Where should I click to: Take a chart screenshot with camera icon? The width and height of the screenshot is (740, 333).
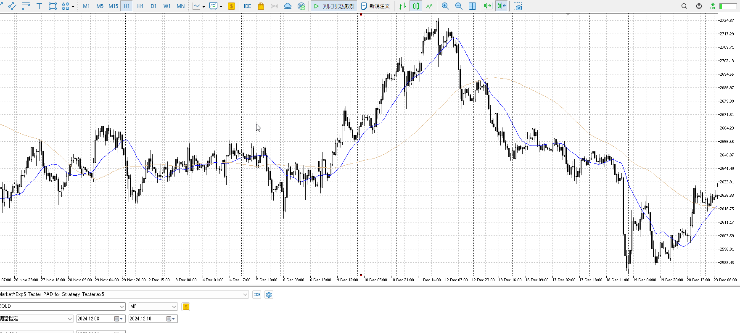click(x=518, y=6)
